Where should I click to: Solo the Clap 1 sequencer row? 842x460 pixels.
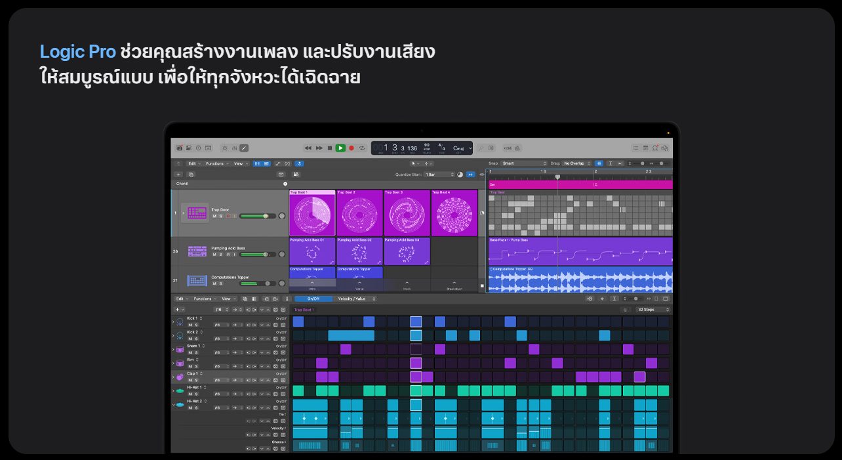(x=197, y=380)
